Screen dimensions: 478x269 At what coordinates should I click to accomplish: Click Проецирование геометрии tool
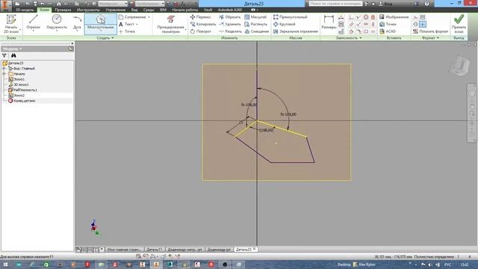point(171,24)
